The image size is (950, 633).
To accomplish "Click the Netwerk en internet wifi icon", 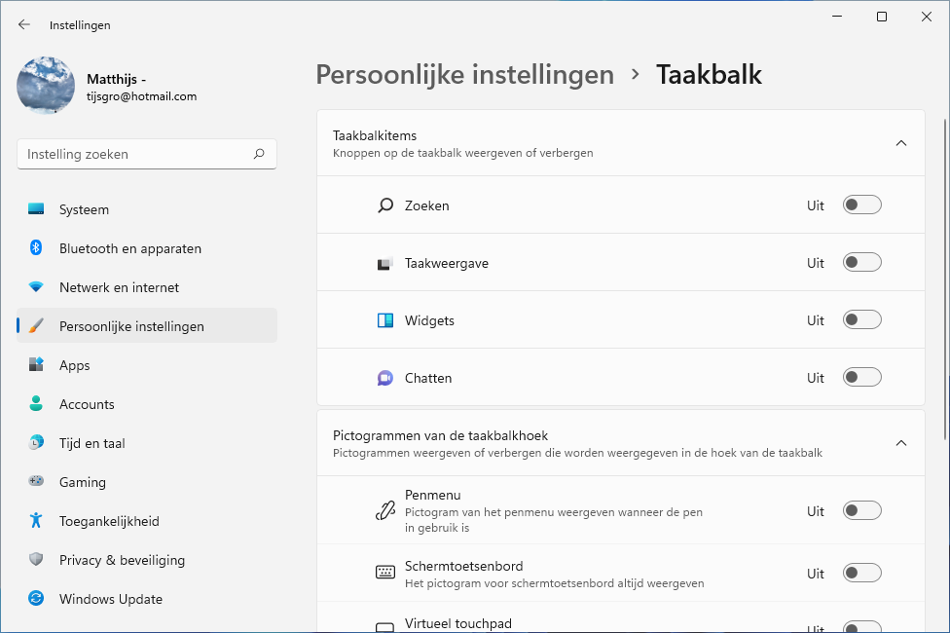I will coord(36,287).
